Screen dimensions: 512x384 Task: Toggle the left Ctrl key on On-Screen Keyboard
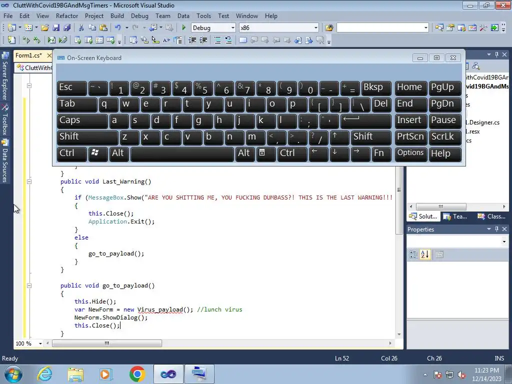[72, 153]
